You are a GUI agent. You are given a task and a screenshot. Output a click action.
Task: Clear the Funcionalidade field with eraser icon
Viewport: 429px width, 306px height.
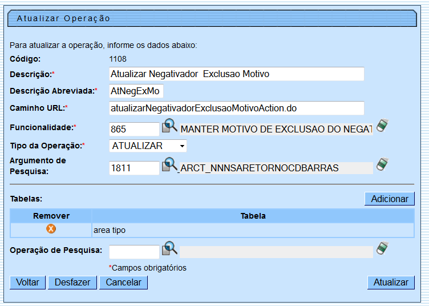382,126
